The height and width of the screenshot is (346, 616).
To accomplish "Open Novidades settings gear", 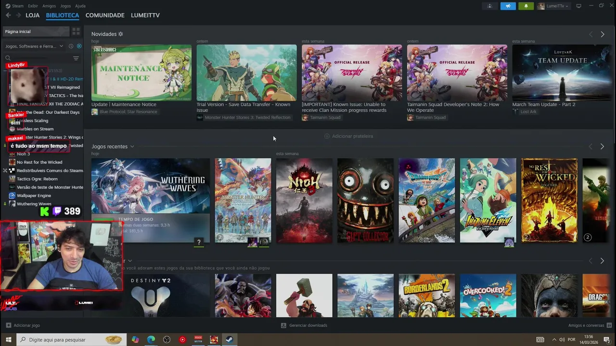I will (x=121, y=34).
